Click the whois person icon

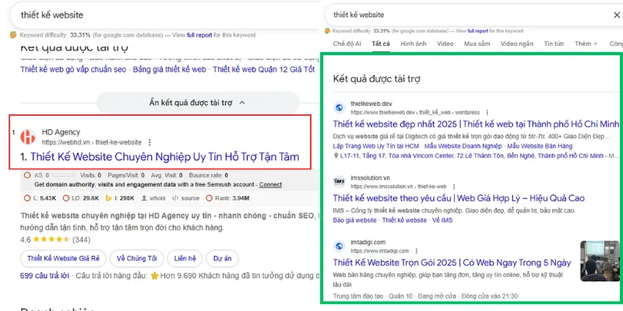(x=144, y=198)
